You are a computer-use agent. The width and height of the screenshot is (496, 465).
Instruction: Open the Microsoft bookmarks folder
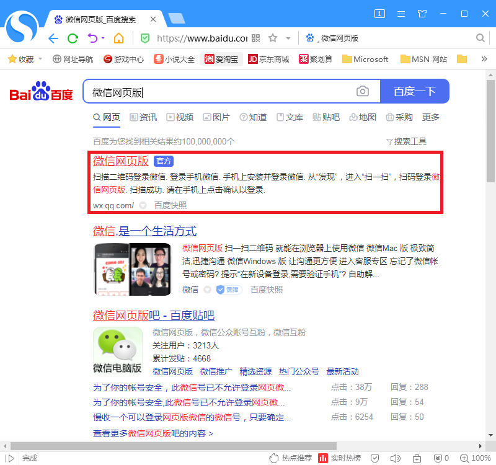pyautogui.click(x=365, y=59)
